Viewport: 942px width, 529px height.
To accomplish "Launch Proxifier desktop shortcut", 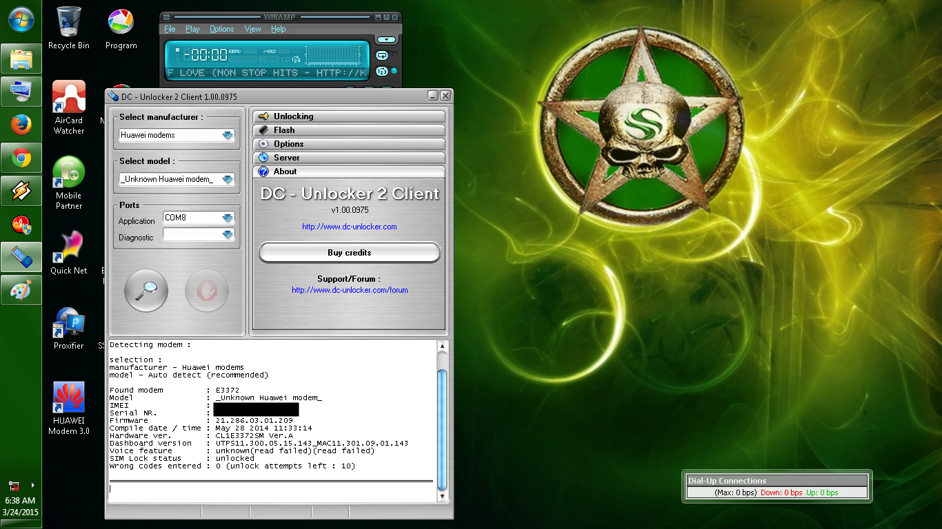I will [x=69, y=328].
